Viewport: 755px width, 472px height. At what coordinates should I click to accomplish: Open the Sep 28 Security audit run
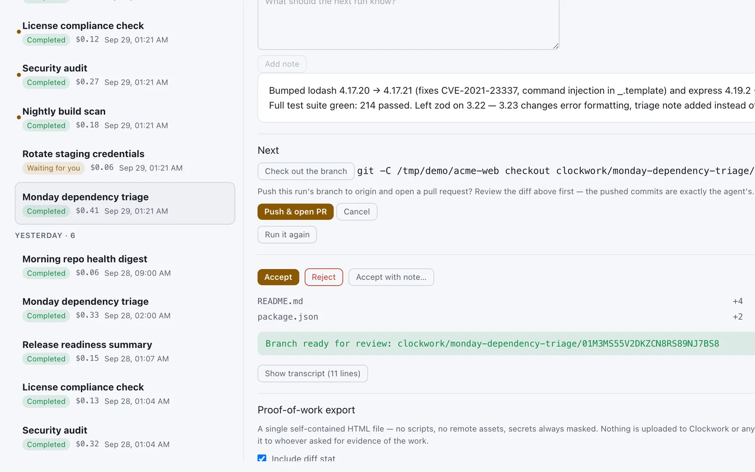point(125,437)
